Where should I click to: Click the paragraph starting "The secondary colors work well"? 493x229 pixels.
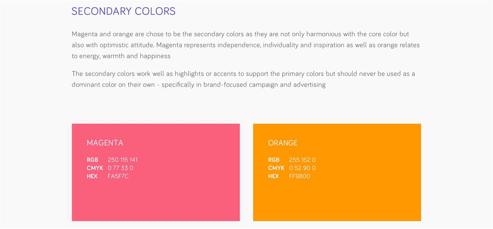tap(243, 79)
